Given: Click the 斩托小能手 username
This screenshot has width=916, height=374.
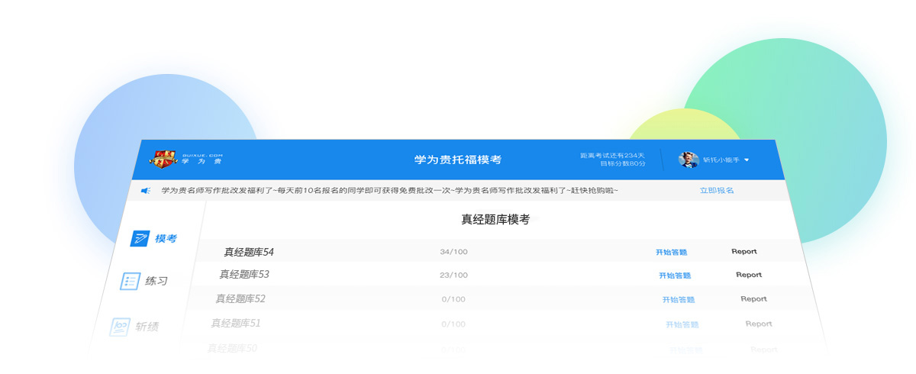Looking at the screenshot, I should 721,160.
